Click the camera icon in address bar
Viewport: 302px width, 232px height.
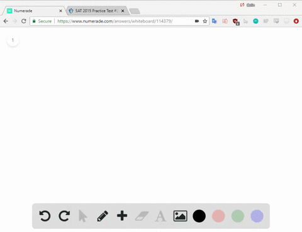point(197,21)
